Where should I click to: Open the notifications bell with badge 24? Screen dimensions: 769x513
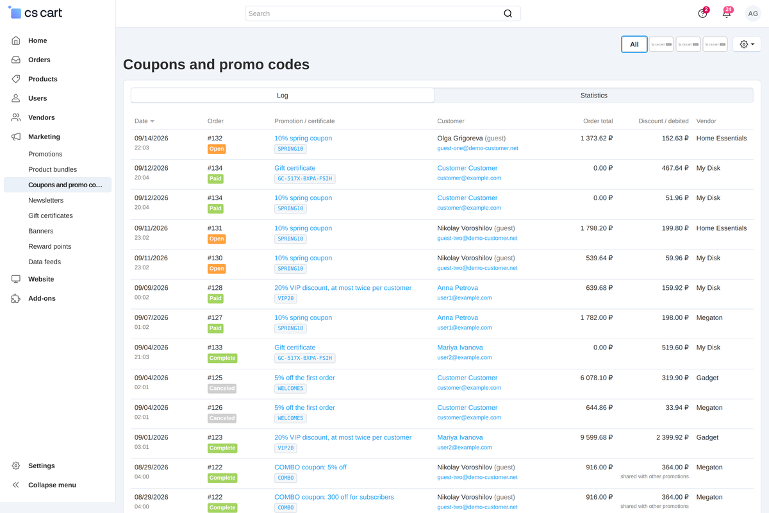(x=727, y=13)
